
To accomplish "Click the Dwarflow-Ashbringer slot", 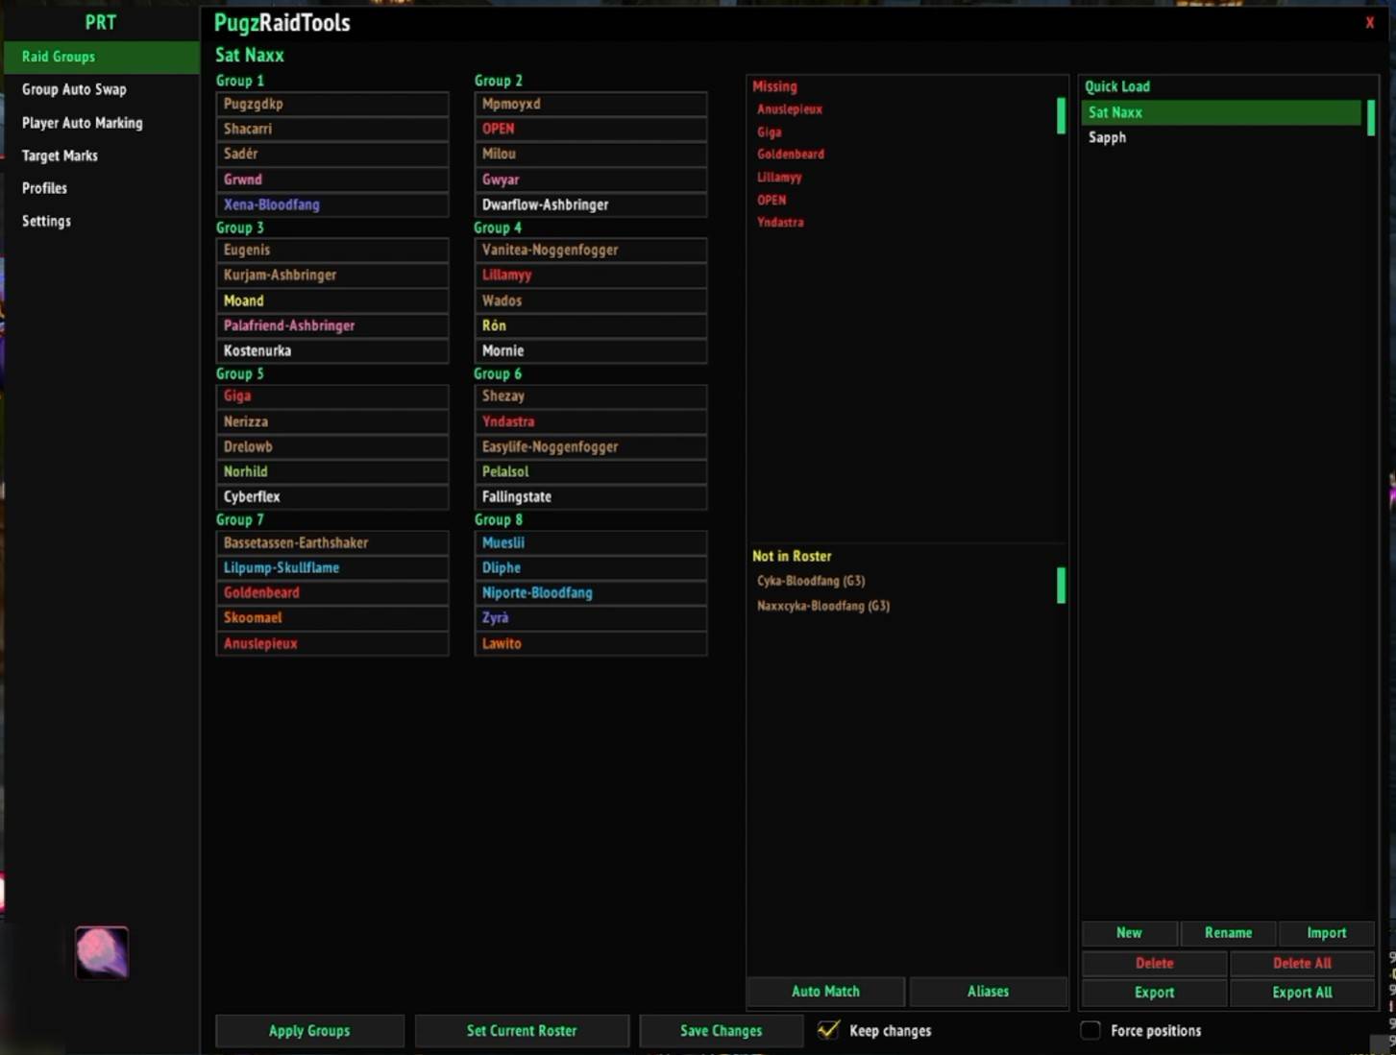I will coord(591,204).
